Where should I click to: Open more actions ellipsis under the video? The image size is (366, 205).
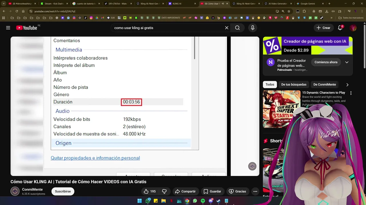[255, 191]
